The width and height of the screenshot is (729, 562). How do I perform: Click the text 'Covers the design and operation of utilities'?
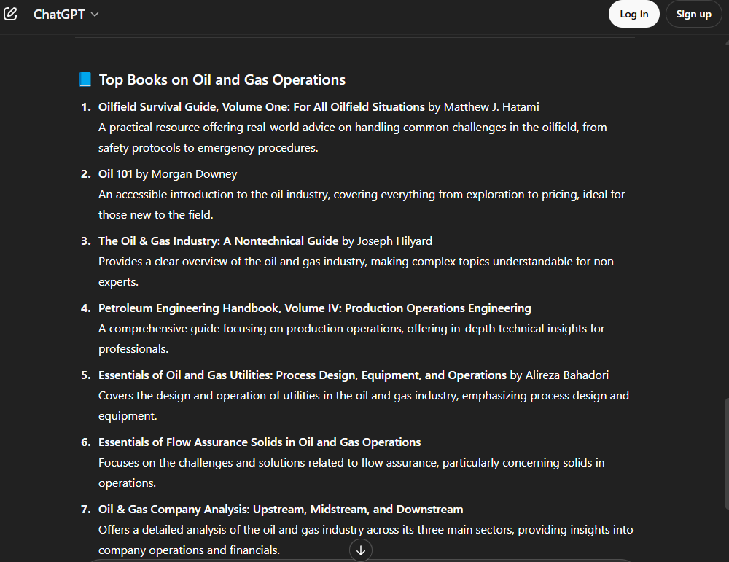click(x=208, y=396)
